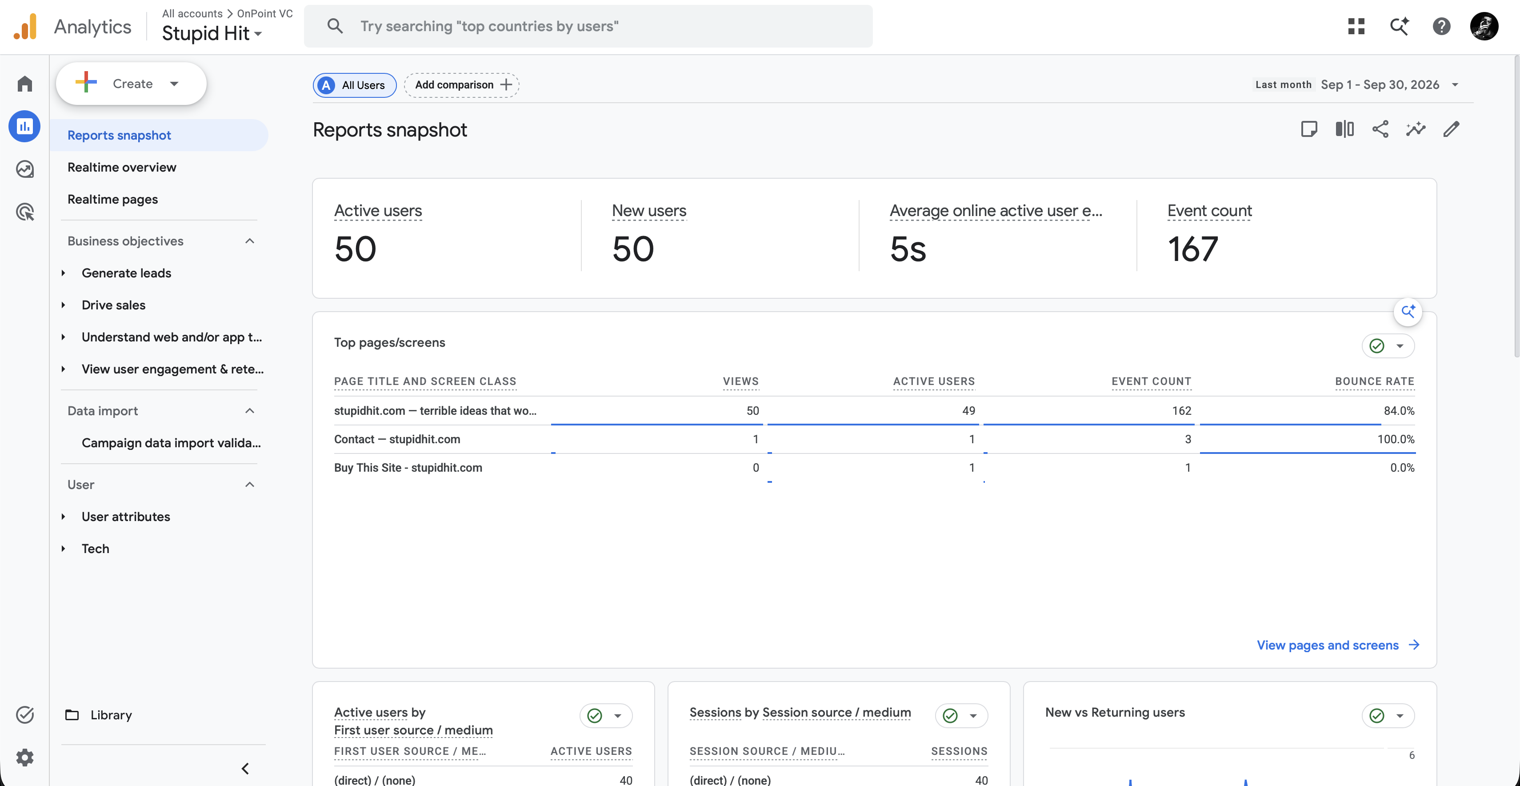Select the Reports bar-chart icon in rail
Image resolution: width=1520 pixels, height=786 pixels.
[x=25, y=126]
